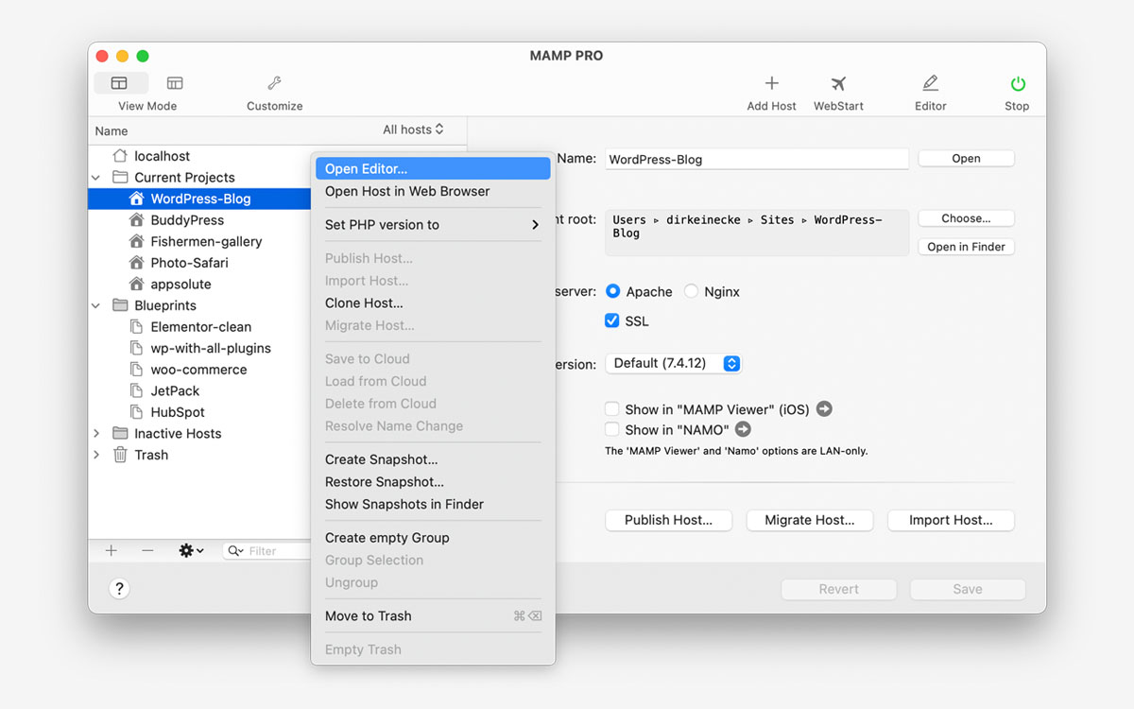Select the HubSpot blueprint document icon
1134x709 pixels.
pyautogui.click(x=136, y=412)
